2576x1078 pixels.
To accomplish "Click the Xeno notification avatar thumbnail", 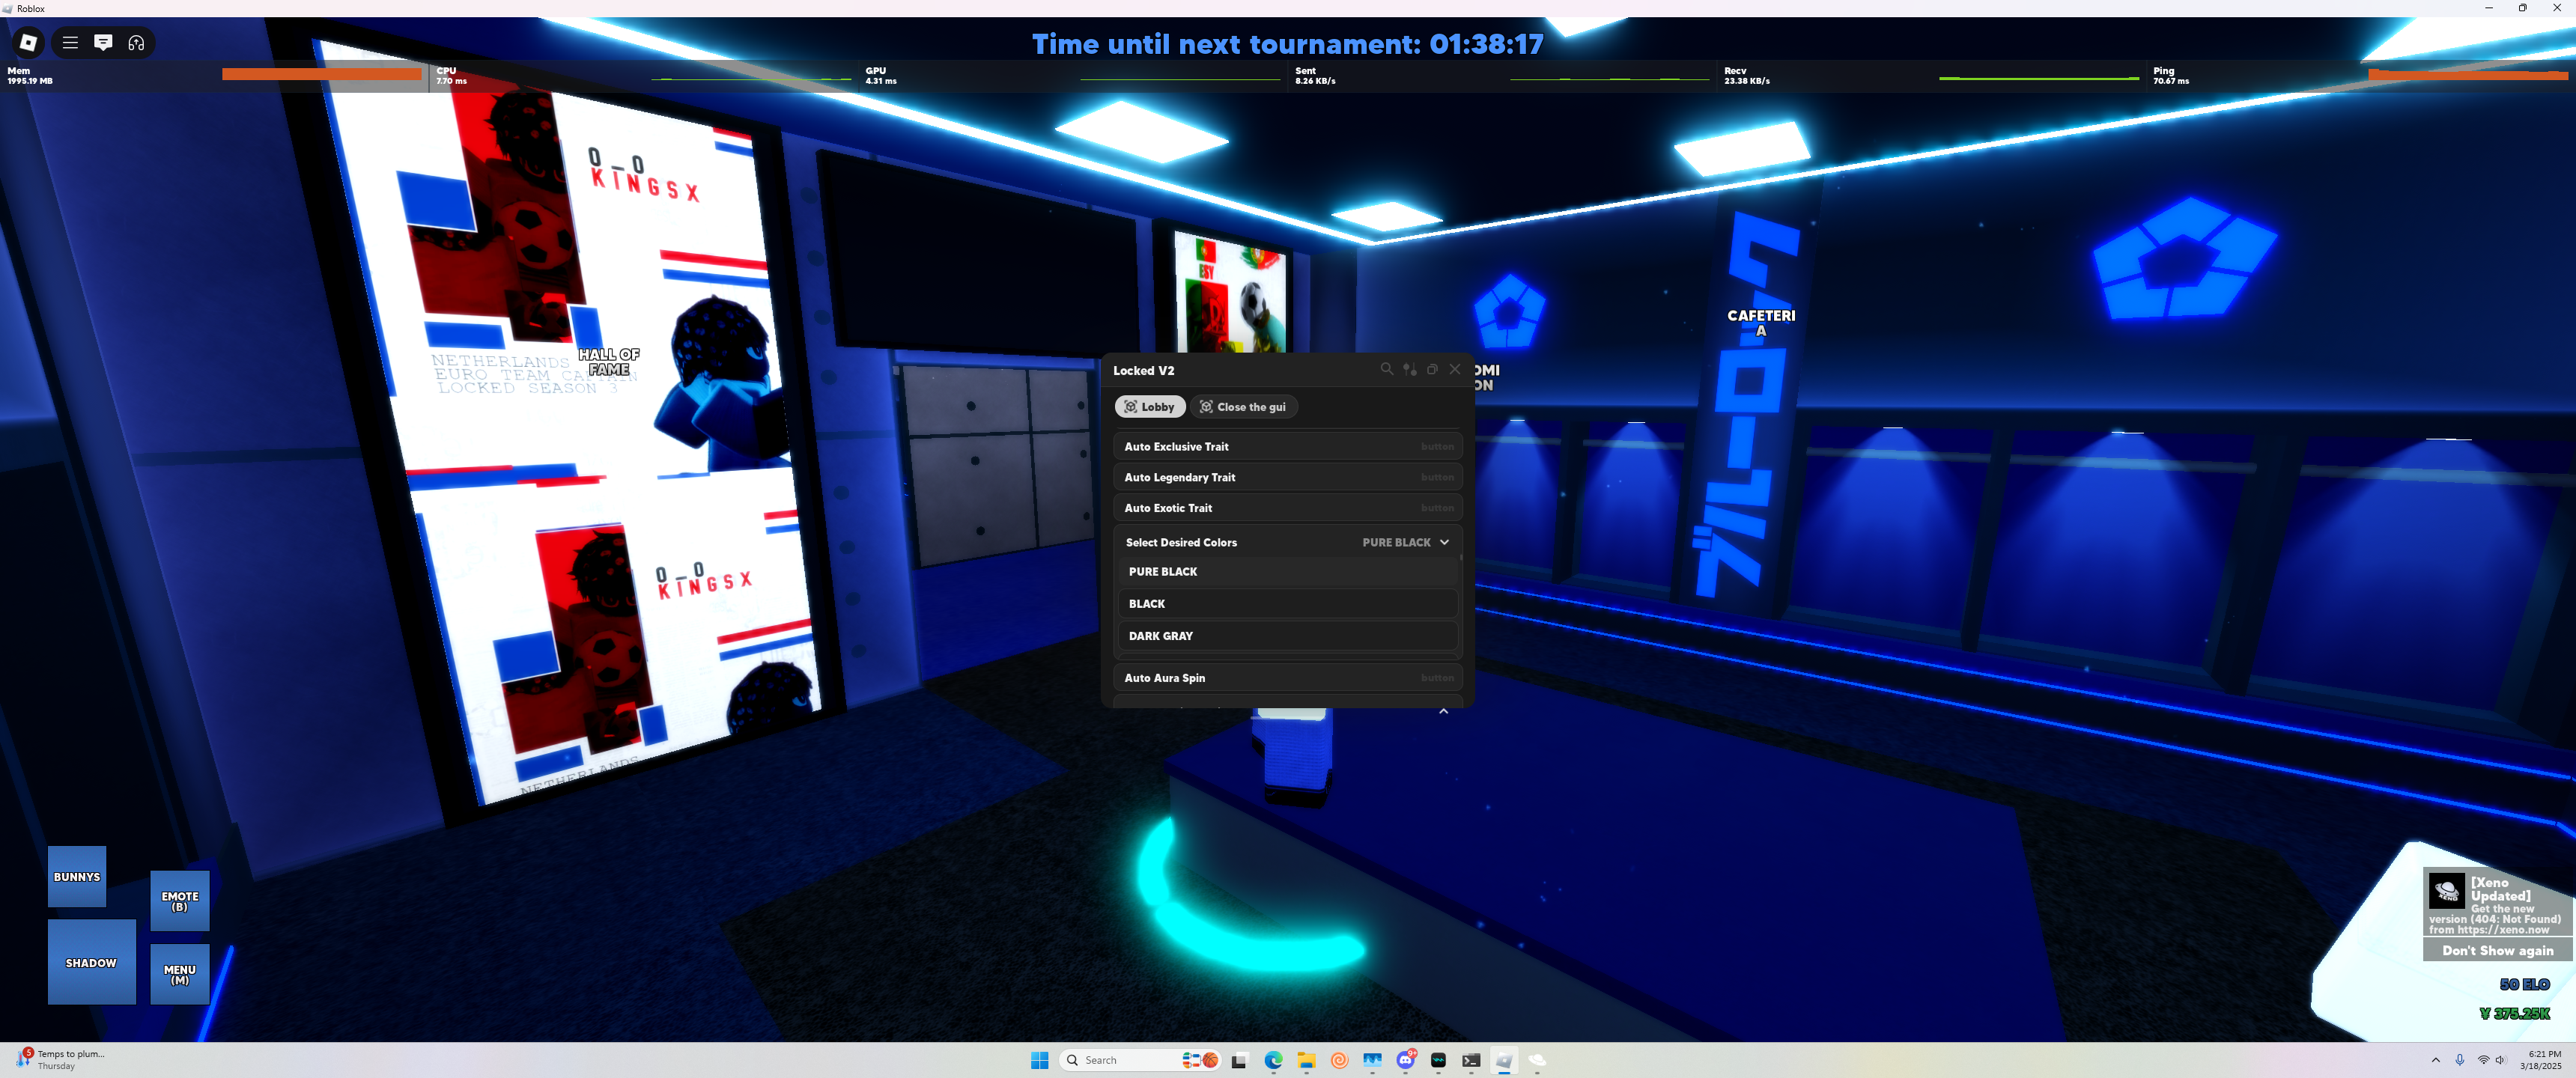I will [2446, 890].
